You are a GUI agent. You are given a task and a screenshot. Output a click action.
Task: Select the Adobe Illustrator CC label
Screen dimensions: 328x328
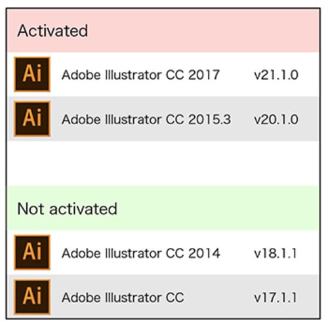point(123,298)
